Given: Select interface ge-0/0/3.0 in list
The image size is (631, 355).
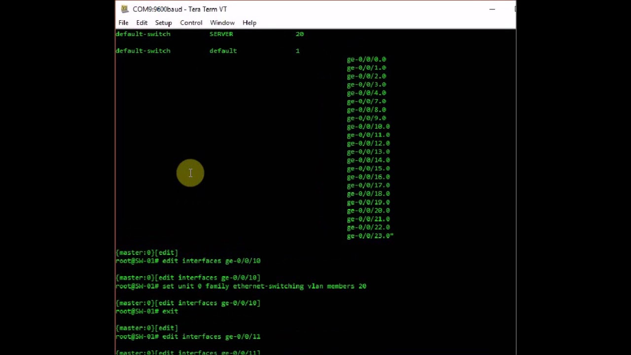Looking at the screenshot, I should (x=366, y=84).
